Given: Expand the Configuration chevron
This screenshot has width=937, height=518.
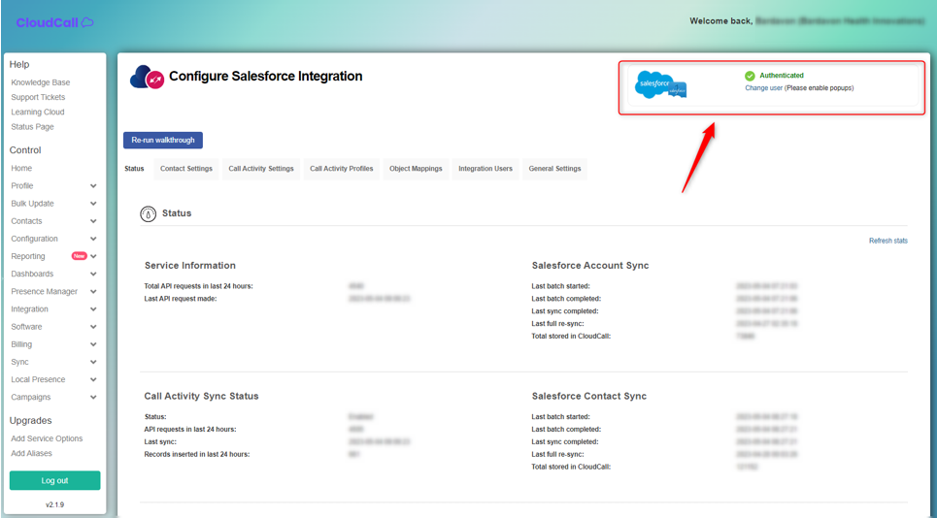Looking at the screenshot, I should (93, 239).
